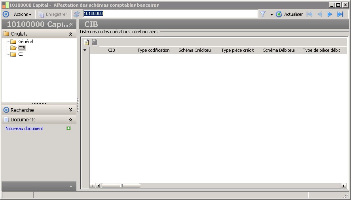Open the Actions dropdown menu
The height and width of the screenshot is (200, 351).
click(x=23, y=14)
